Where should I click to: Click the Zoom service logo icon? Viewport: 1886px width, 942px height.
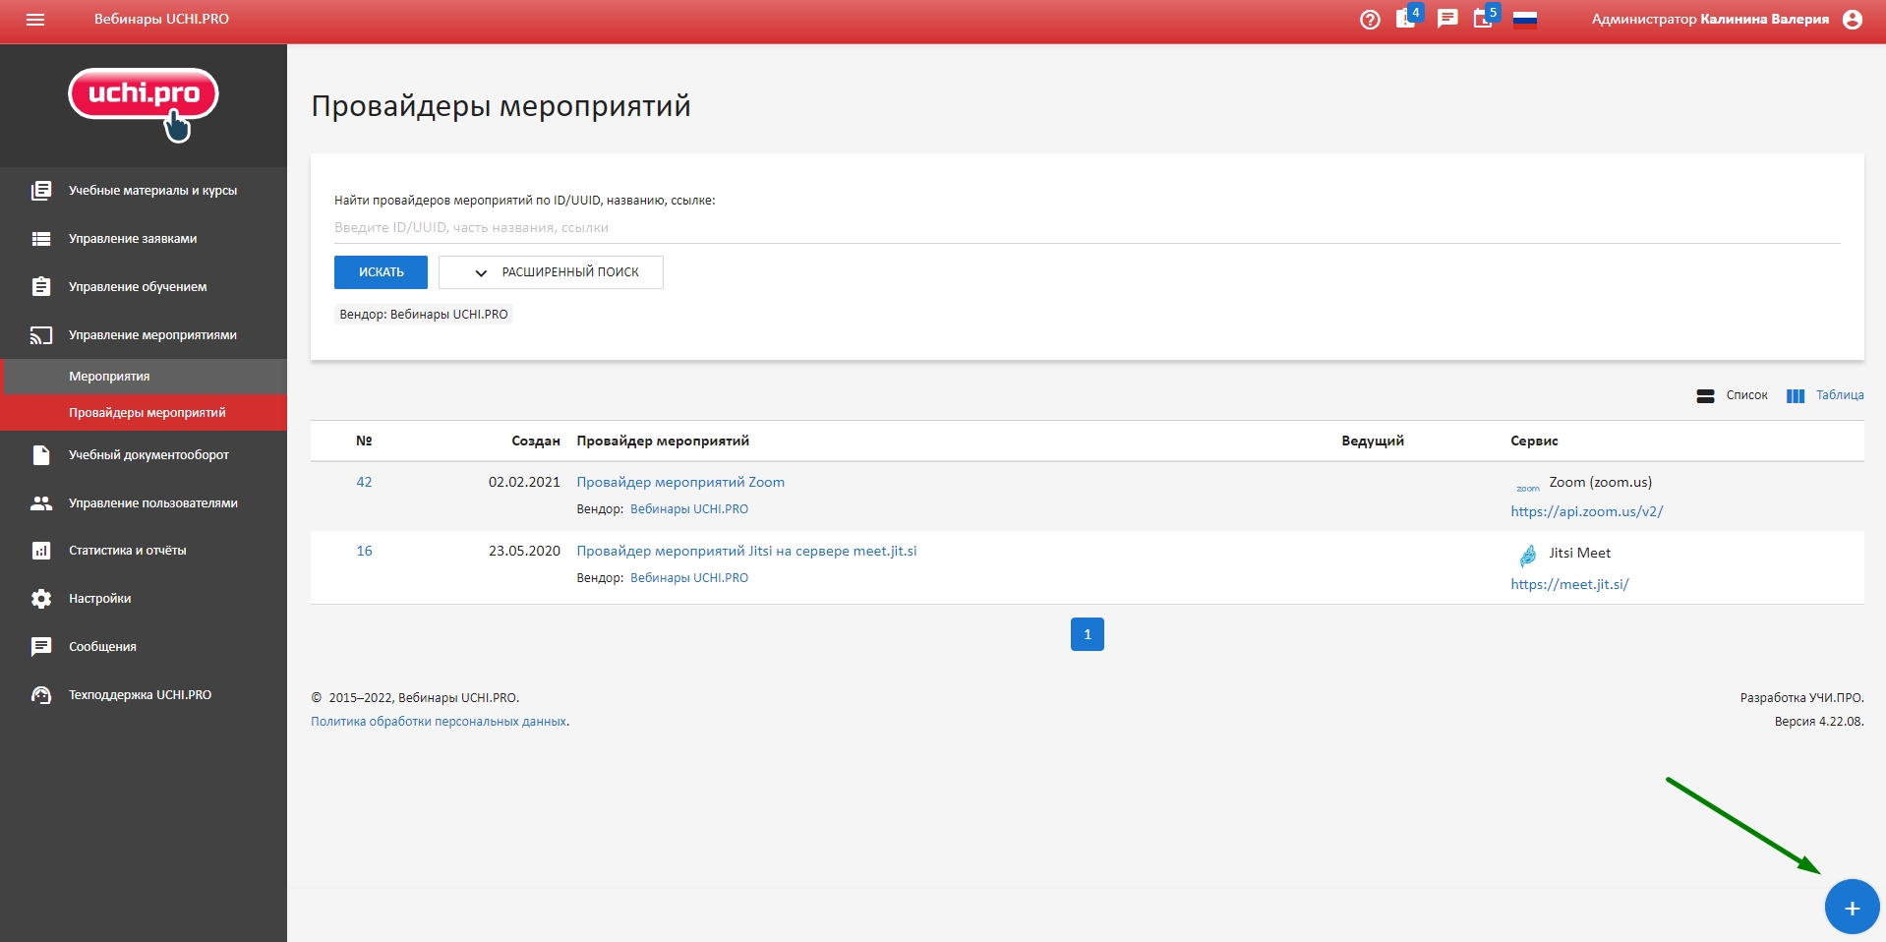pos(1528,488)
